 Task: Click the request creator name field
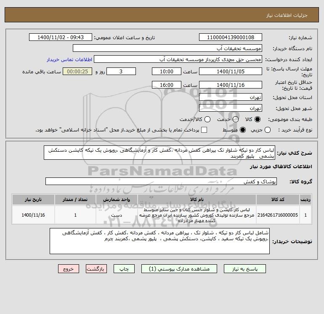[x=178, y=59]
